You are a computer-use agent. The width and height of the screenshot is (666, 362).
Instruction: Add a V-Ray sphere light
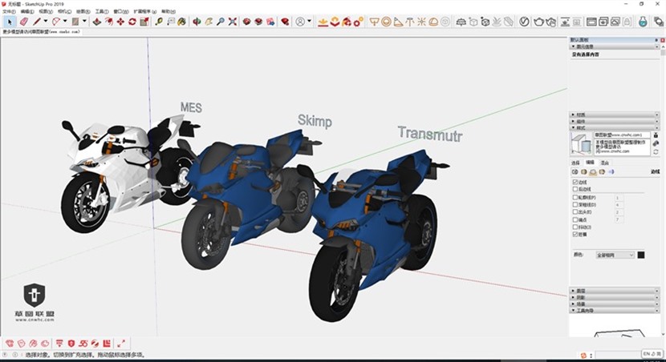[x=386, y=21]
